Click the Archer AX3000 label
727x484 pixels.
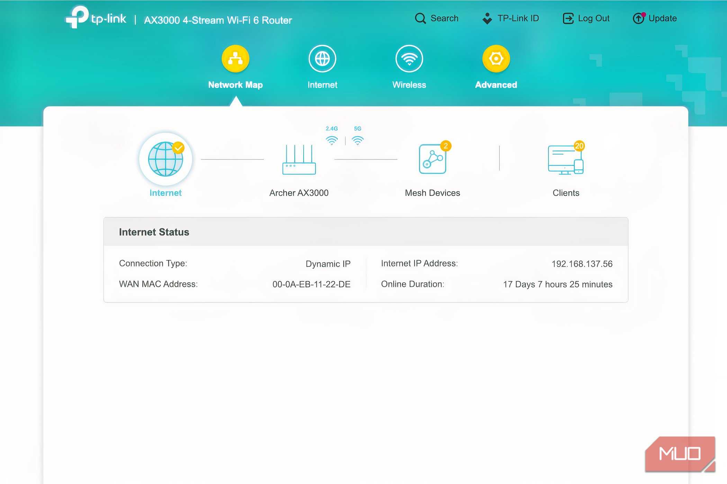[x=299, y=193]
